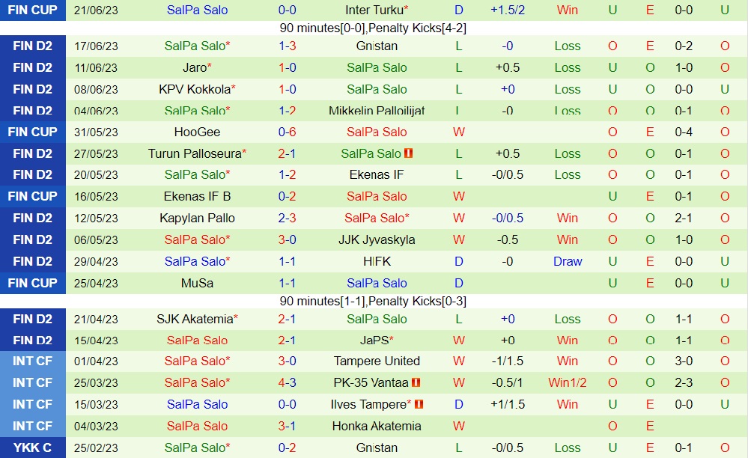
Task: Click the JJK Jyvaskyla team name
Action: coord(376,239)
